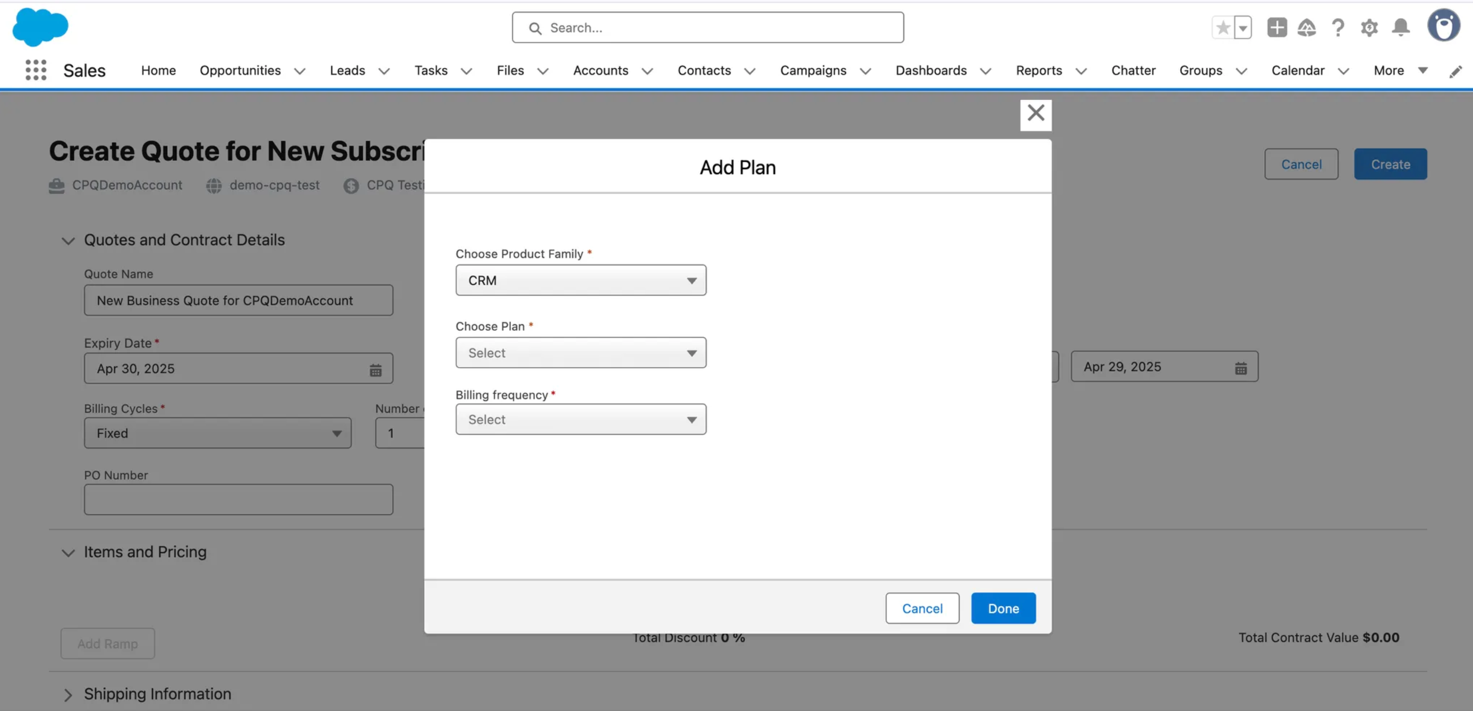Image resolution: width=1473 pixels, height=711 pixels.
Task: Click the favorites star icon
Action: point(1223,28)
